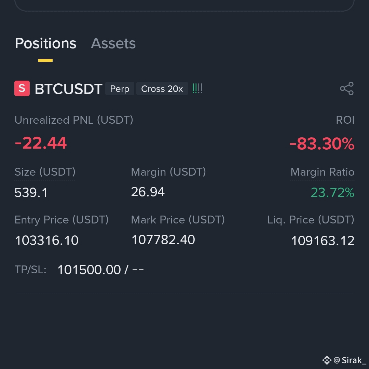Tap the margin value 26.94
This screenshot has width=369, height=369.
(x=148, y=192)
